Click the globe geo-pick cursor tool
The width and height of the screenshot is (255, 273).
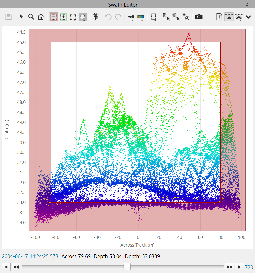click(x=176, y=17)
